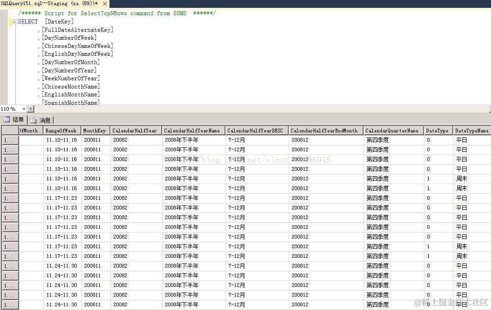Viewport: 491px width, 310px height.
Task: Place cursor on [ChineseDayNameOfWeek] line
Action: pos(78,46)
